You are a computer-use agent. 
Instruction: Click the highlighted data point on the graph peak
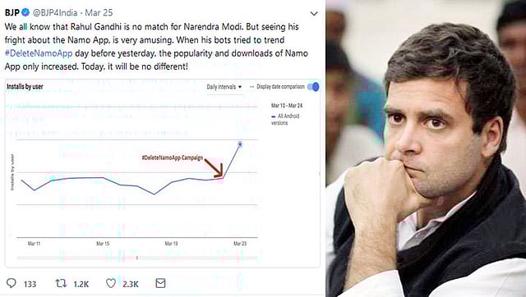point(240,144)
